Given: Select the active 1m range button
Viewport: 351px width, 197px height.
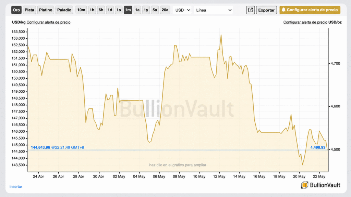Looking at the screenshot, I should 128,10.
